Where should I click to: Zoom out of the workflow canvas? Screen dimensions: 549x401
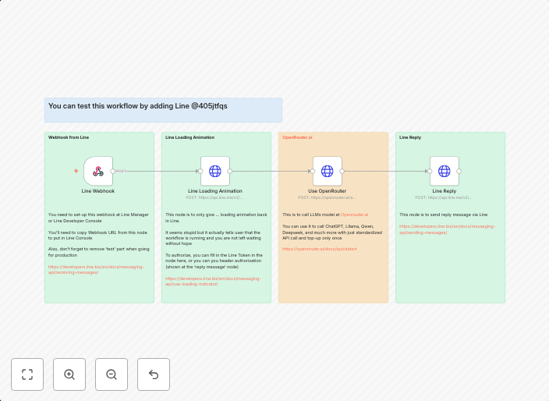coord(112,374)
